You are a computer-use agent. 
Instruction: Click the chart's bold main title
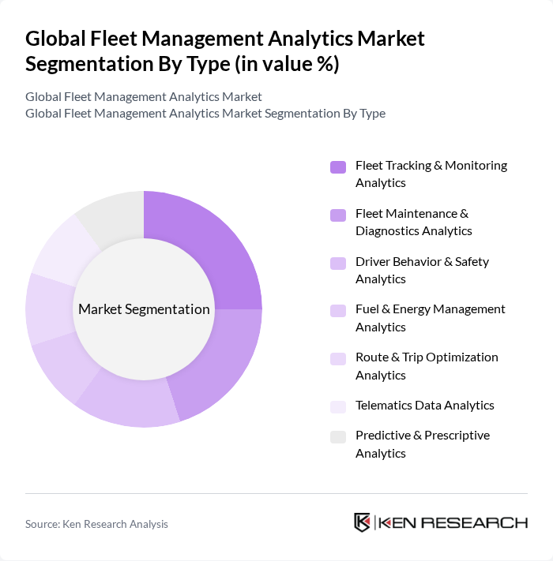point(224,50)
